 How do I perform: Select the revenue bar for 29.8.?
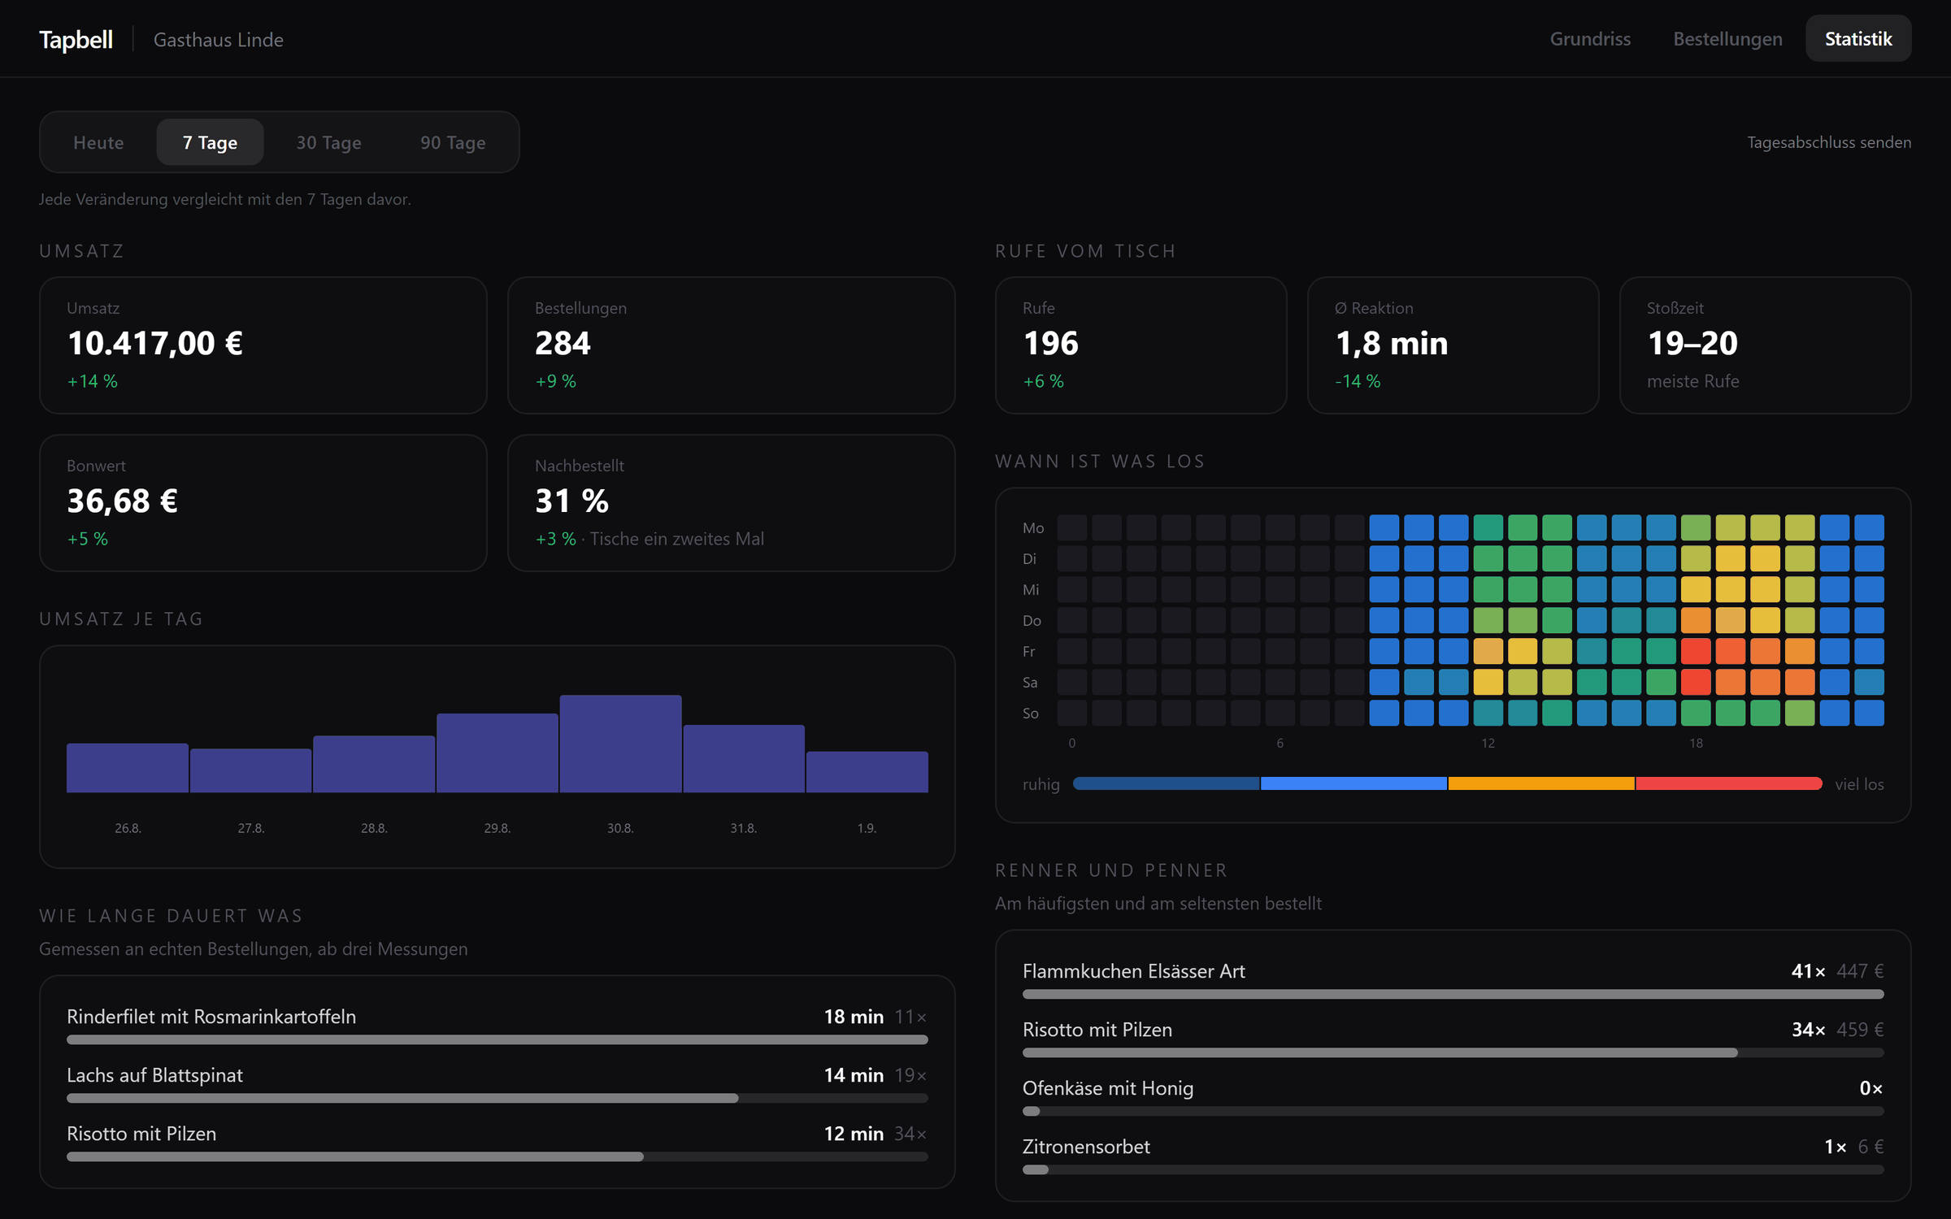click(498, 753)
